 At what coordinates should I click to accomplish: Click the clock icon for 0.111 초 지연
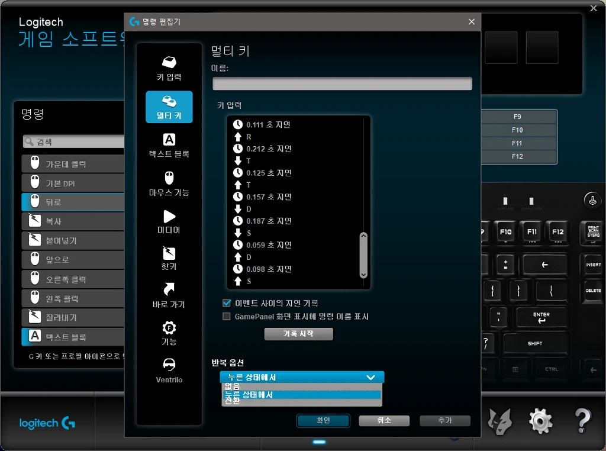coord(238,124)
